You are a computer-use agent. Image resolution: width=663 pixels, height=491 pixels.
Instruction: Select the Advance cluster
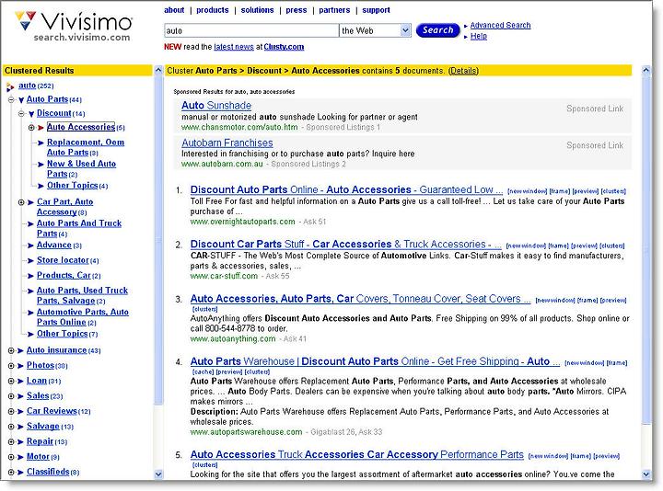pos(53,245)
